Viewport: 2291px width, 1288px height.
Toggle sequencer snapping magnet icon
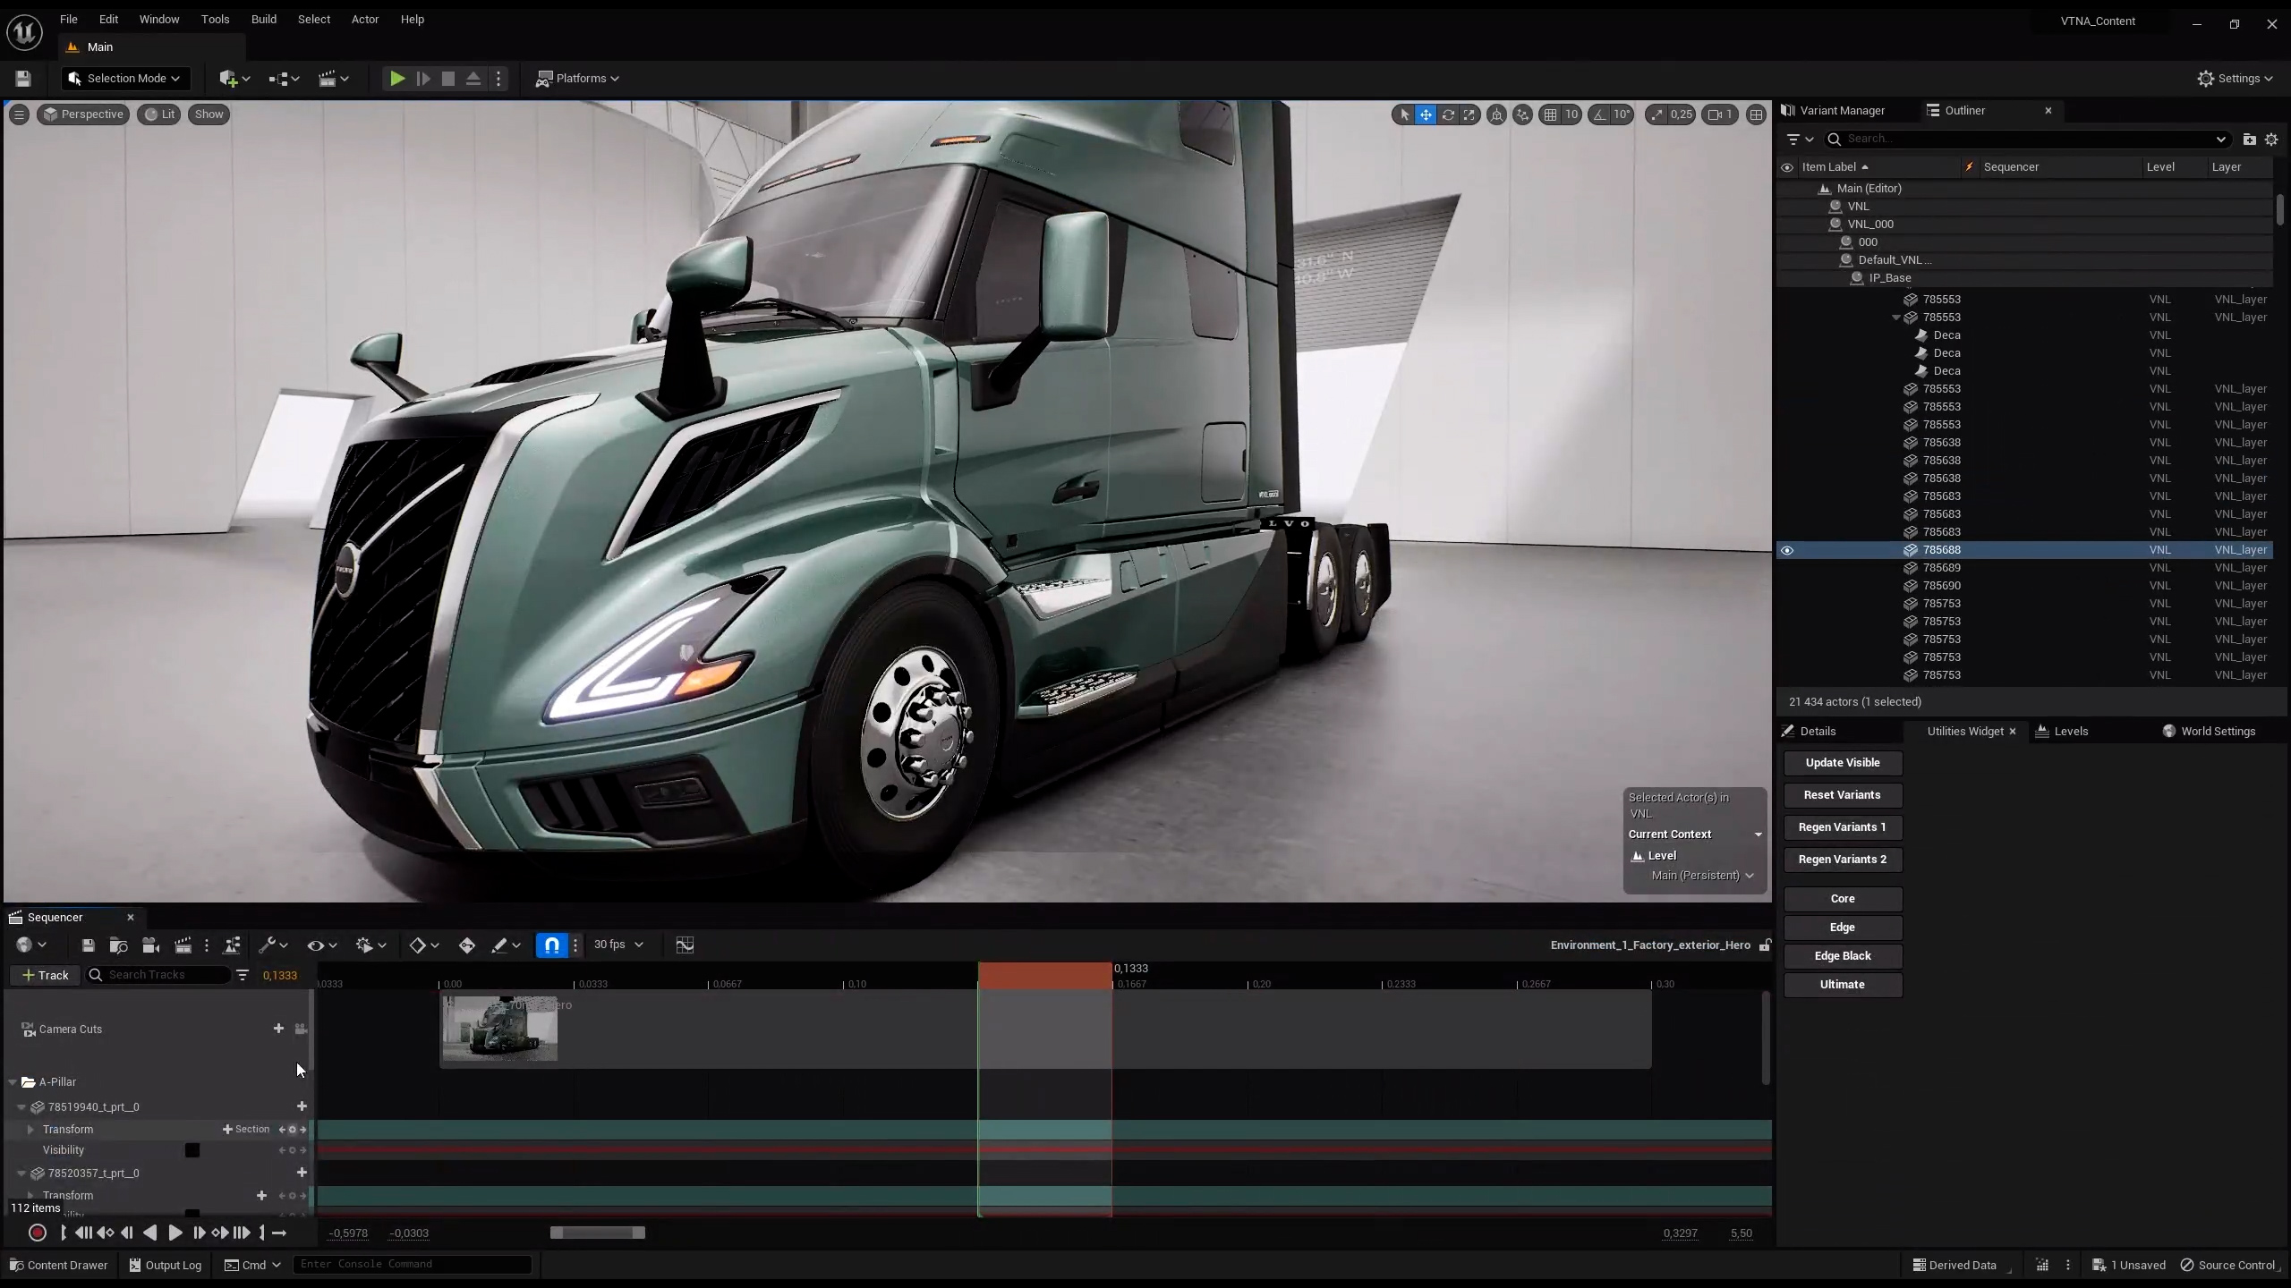click(x=552, y=945)
